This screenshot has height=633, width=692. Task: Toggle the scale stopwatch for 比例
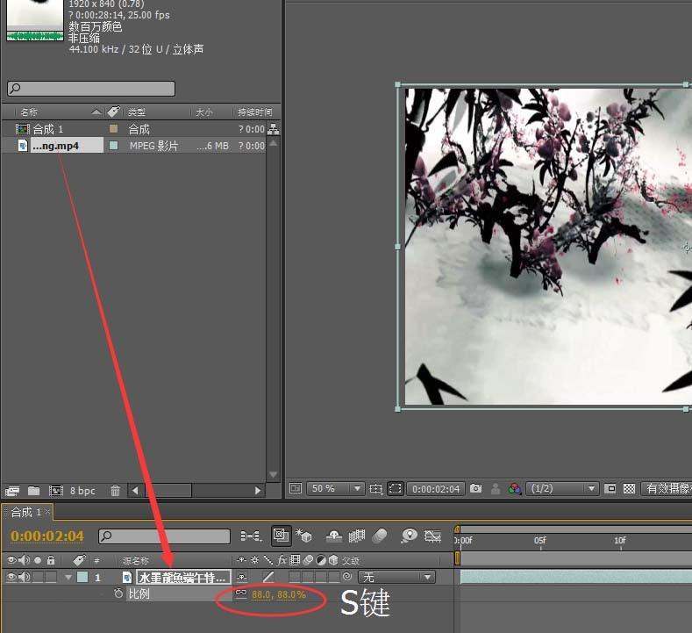[x=118, y=594]
